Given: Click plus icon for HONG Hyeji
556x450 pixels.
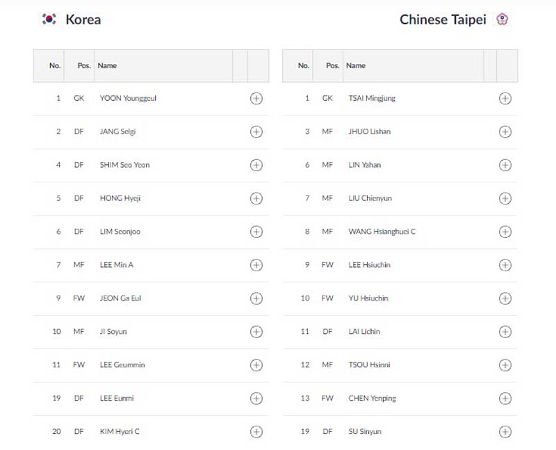Looking at the screenshot, I should 256,198.
